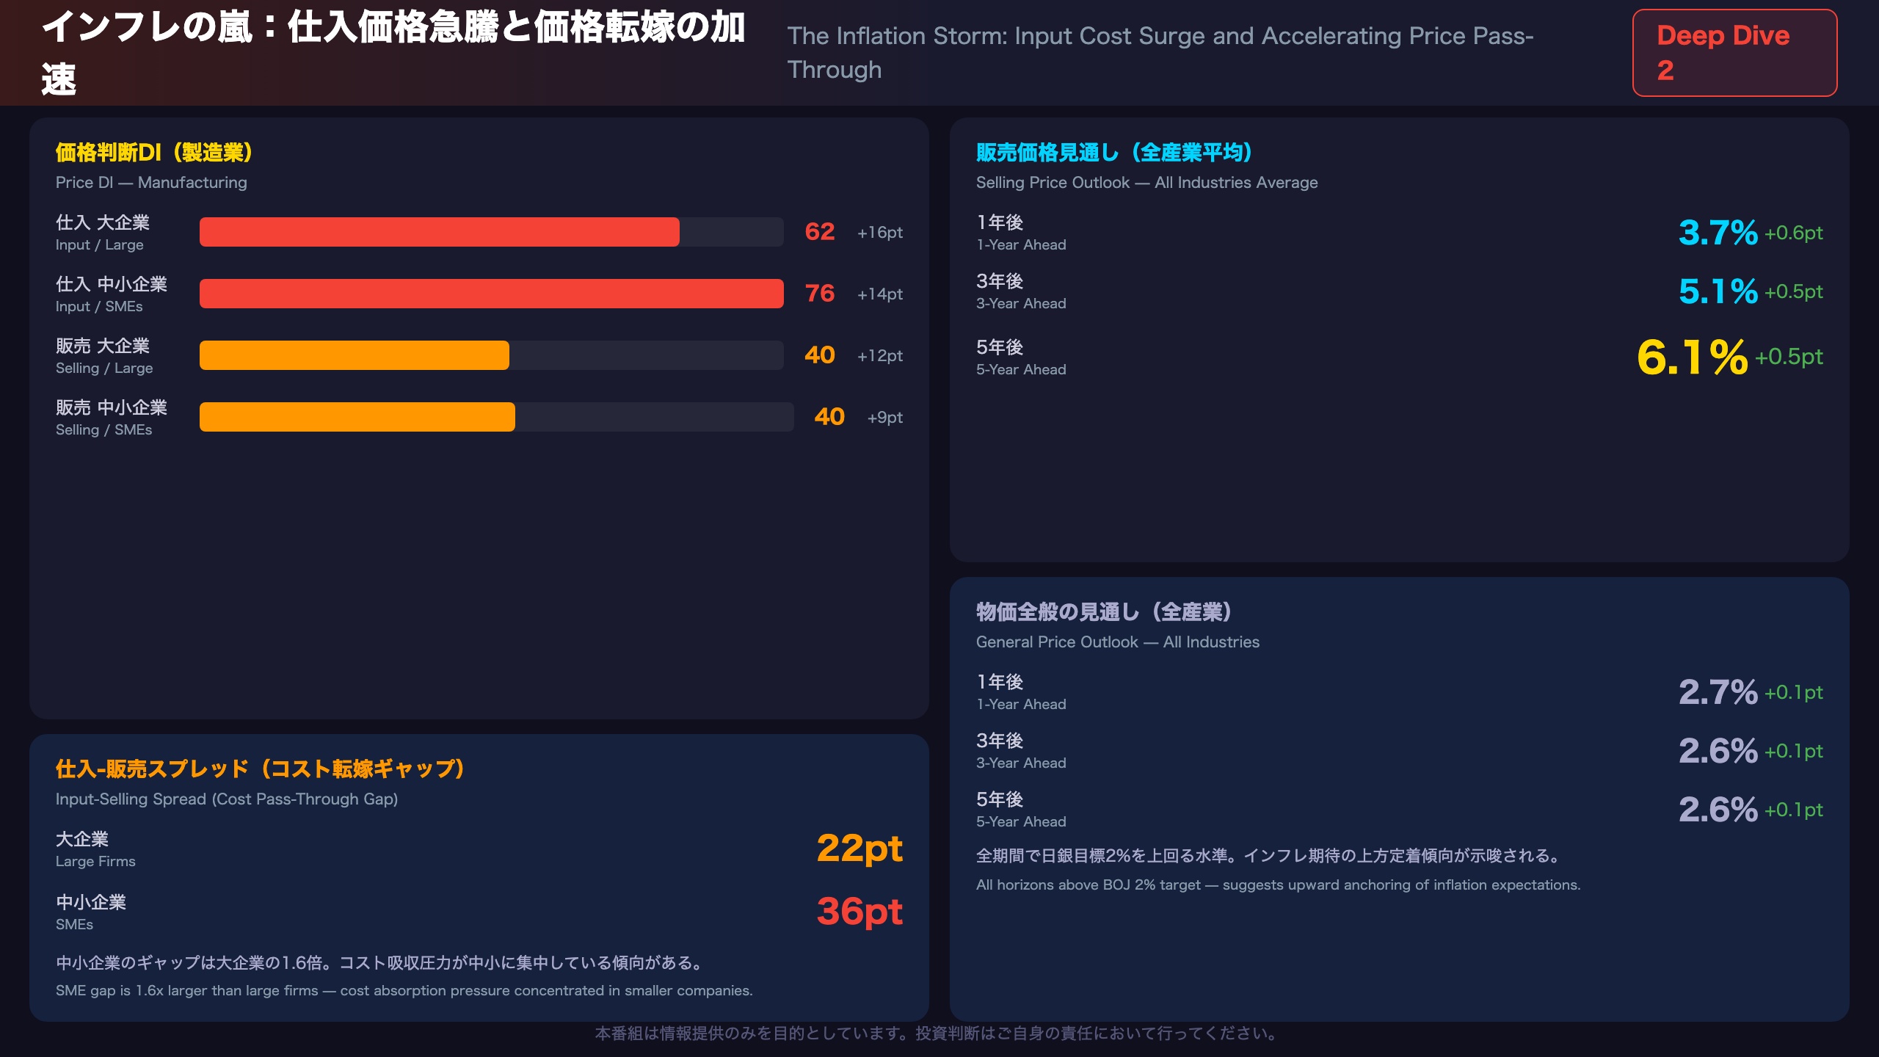
Task: Click the General Price Outlook subtitle
Action: pos(1117,642)
